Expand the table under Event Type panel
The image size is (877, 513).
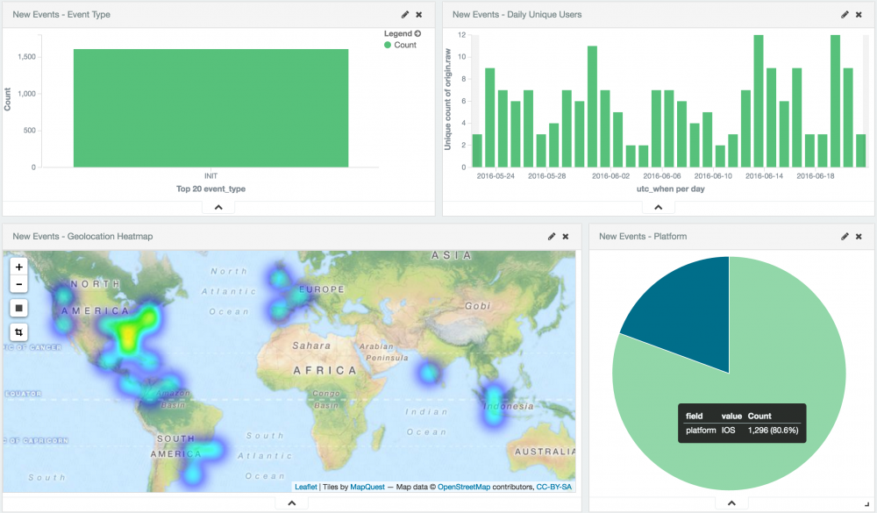tap(218, 207)
